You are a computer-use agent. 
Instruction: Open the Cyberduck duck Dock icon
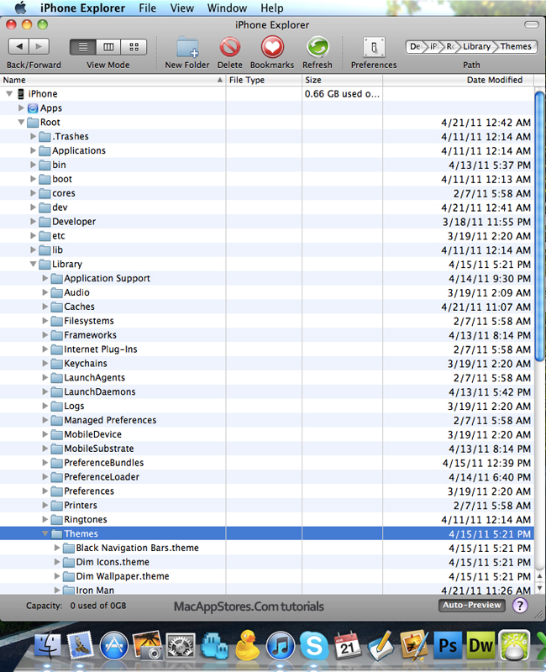tap(247, 644)
